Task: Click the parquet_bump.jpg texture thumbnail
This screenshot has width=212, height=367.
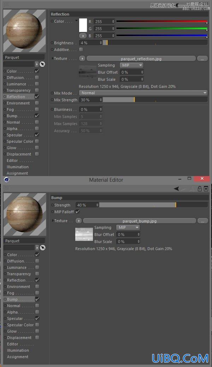Action: 84,234
